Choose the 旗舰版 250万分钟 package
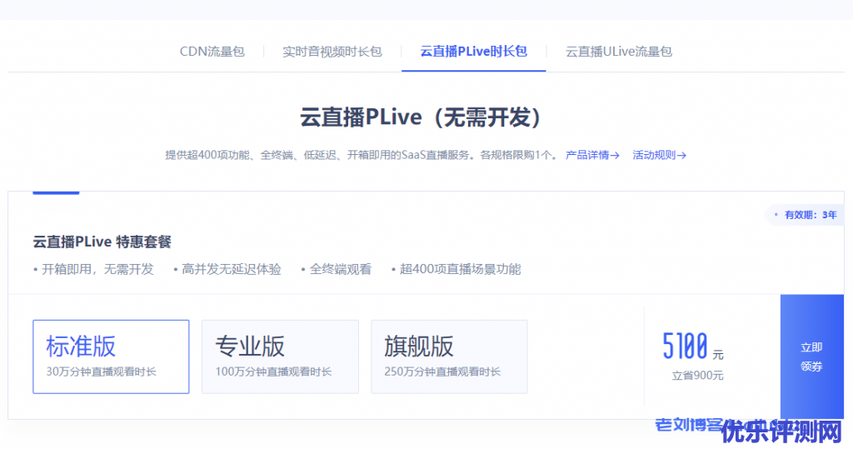Viewport: 853px width, 454px height. pyautogui.click(x=449, y=357)
